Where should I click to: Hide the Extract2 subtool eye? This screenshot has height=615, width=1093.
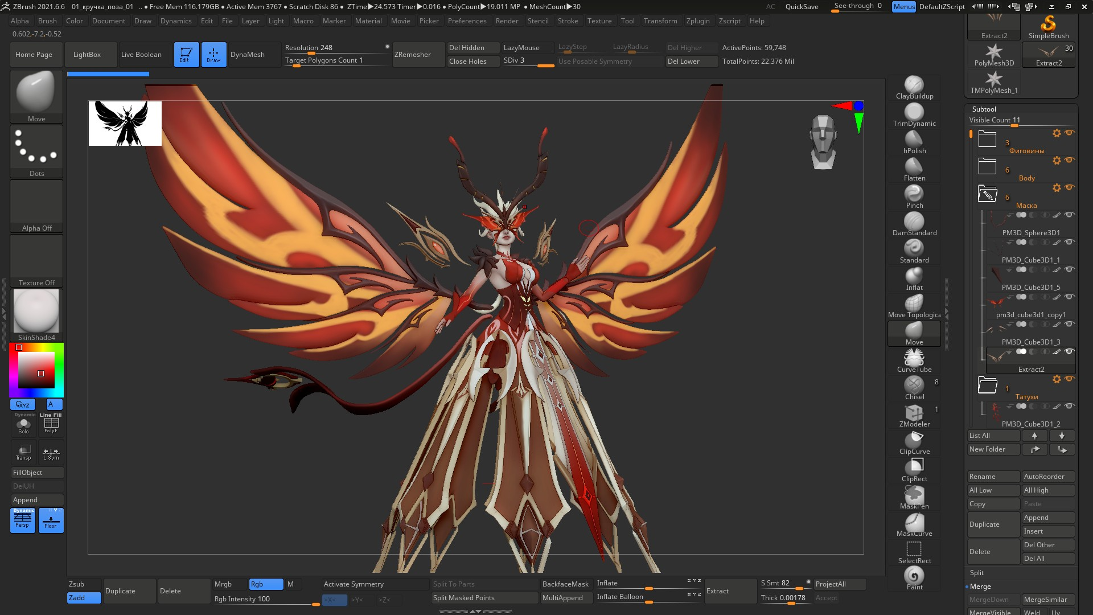coord(1069,351)
